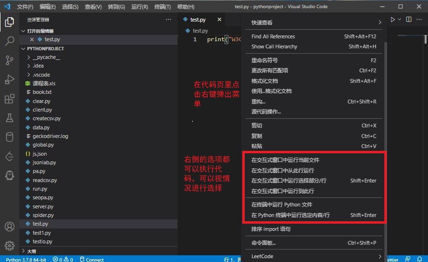The height and width of the screenshot is (262, 428).
Task: Click the editor vertical scrollbar
Action: click(x=426, y=39)
